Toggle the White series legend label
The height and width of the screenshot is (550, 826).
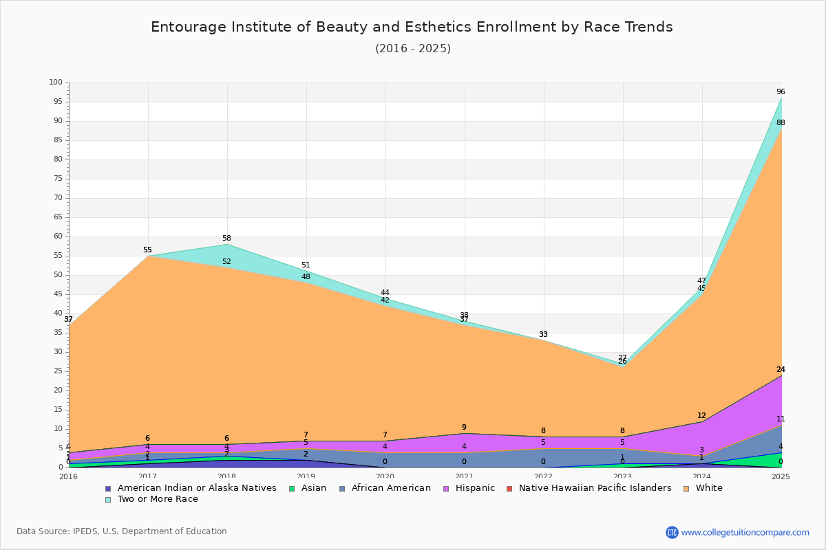pos(709,488)
